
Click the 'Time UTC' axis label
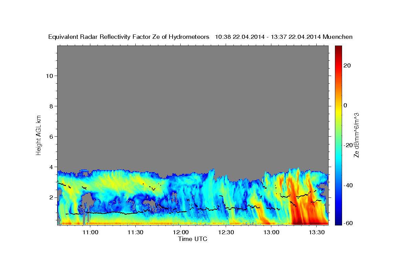click(x=193, y=239)
